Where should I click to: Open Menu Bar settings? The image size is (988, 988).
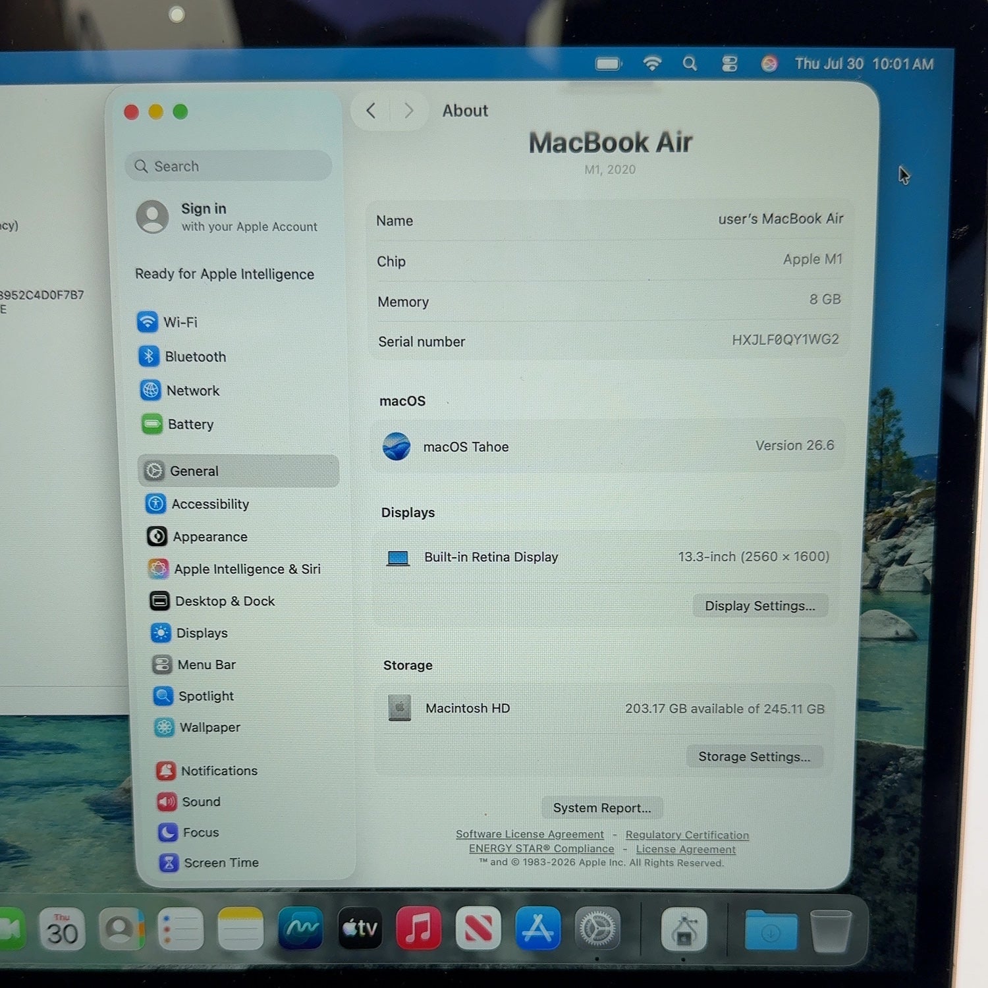[194, 665]
